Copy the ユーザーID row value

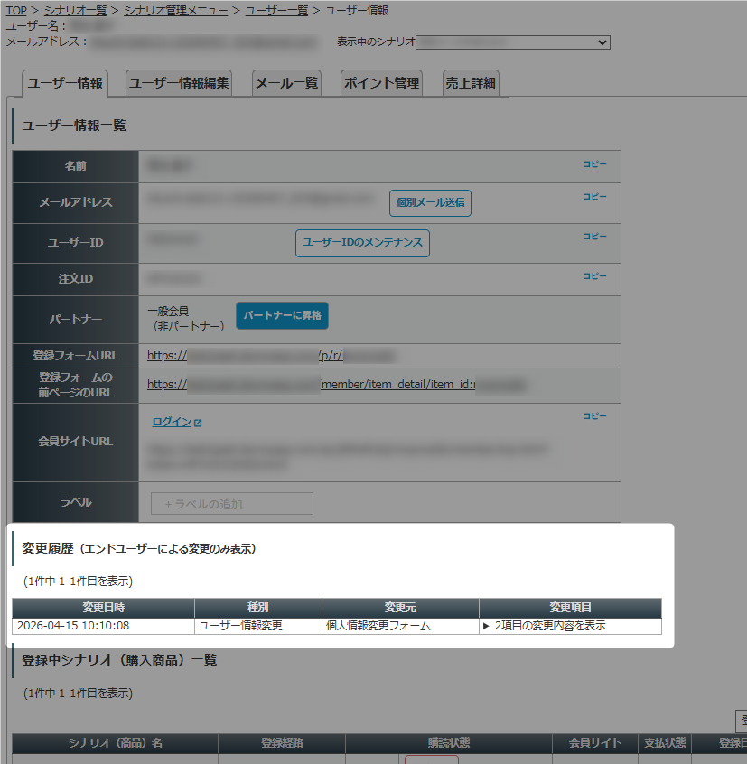[594, 237]
